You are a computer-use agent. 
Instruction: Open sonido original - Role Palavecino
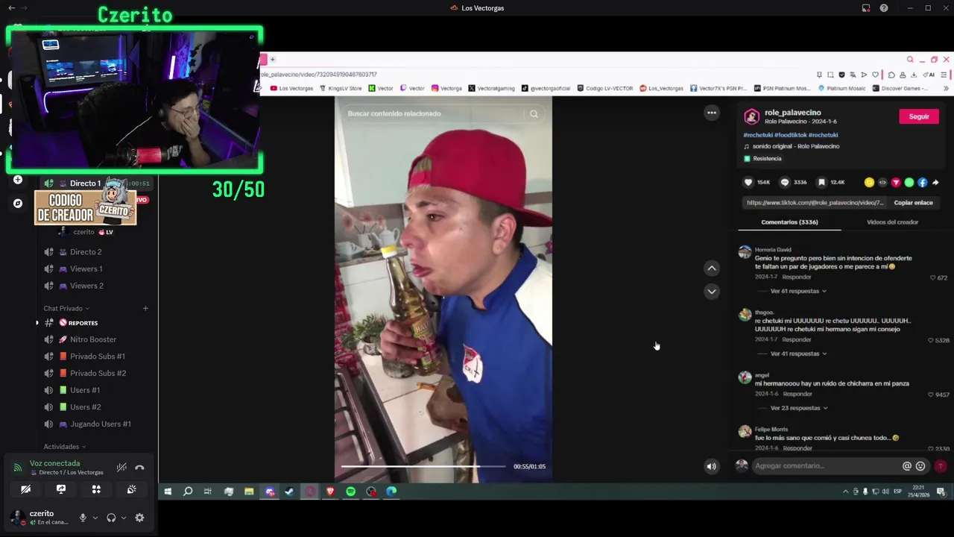point(796,146)
